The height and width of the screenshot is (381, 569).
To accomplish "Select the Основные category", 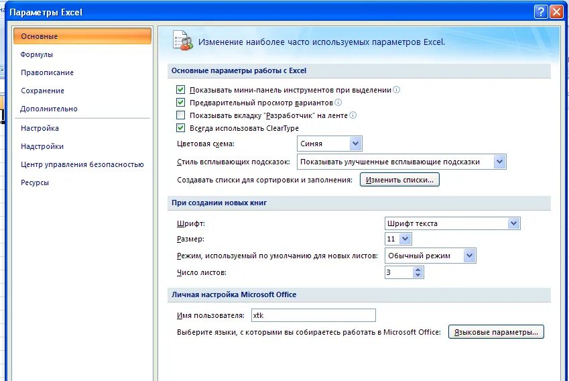I will point(82,36).
